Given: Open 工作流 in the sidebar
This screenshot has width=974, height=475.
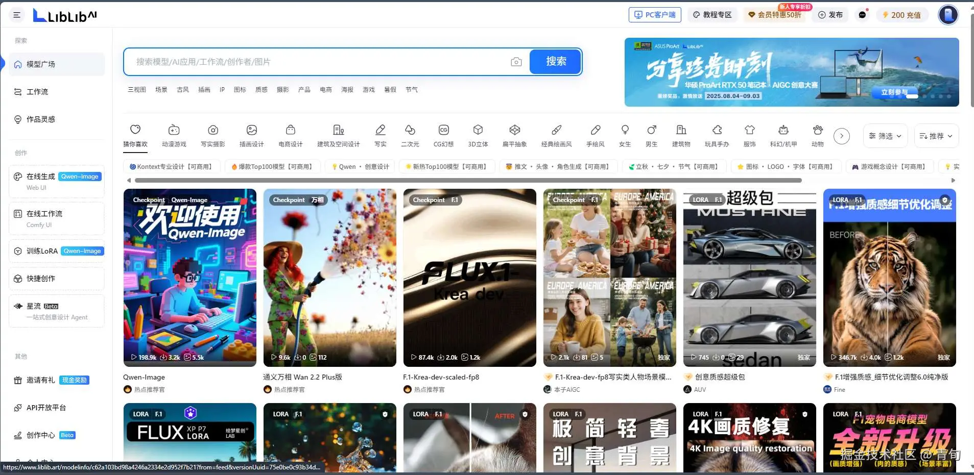Looking at the screenshot, I should tap(57, 92).
